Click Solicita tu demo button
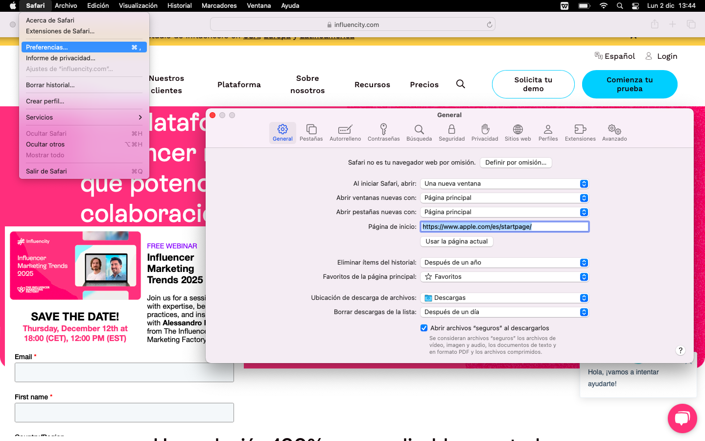Image resolution: width=705 pixels, height=441 pixels. tap(533, 84)
